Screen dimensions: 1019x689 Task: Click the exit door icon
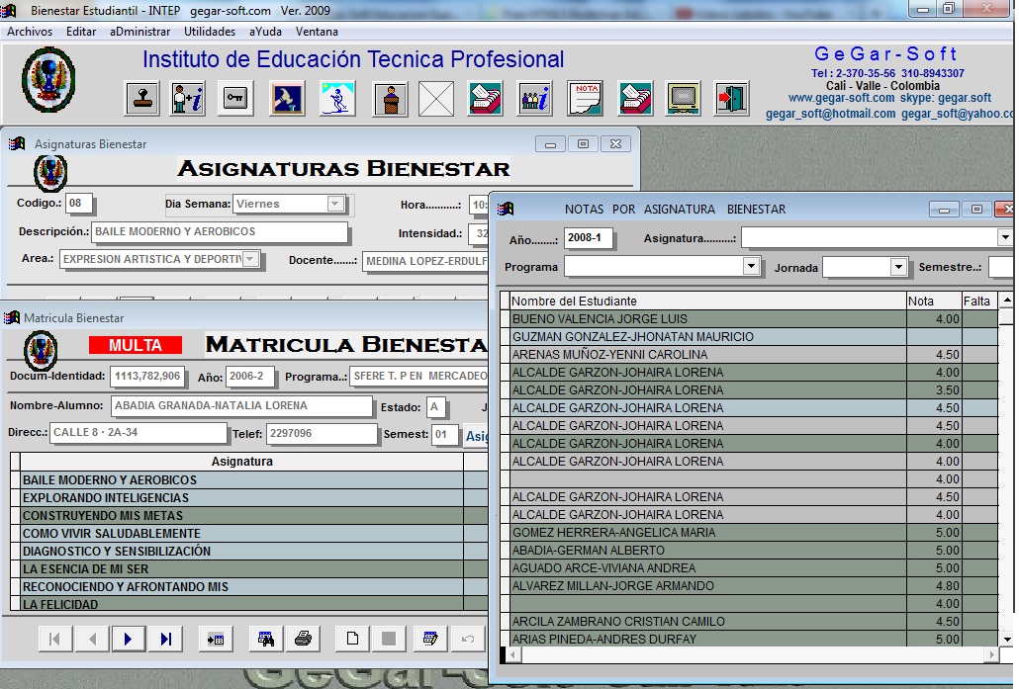pyautogui.click(x=731, y=98)
